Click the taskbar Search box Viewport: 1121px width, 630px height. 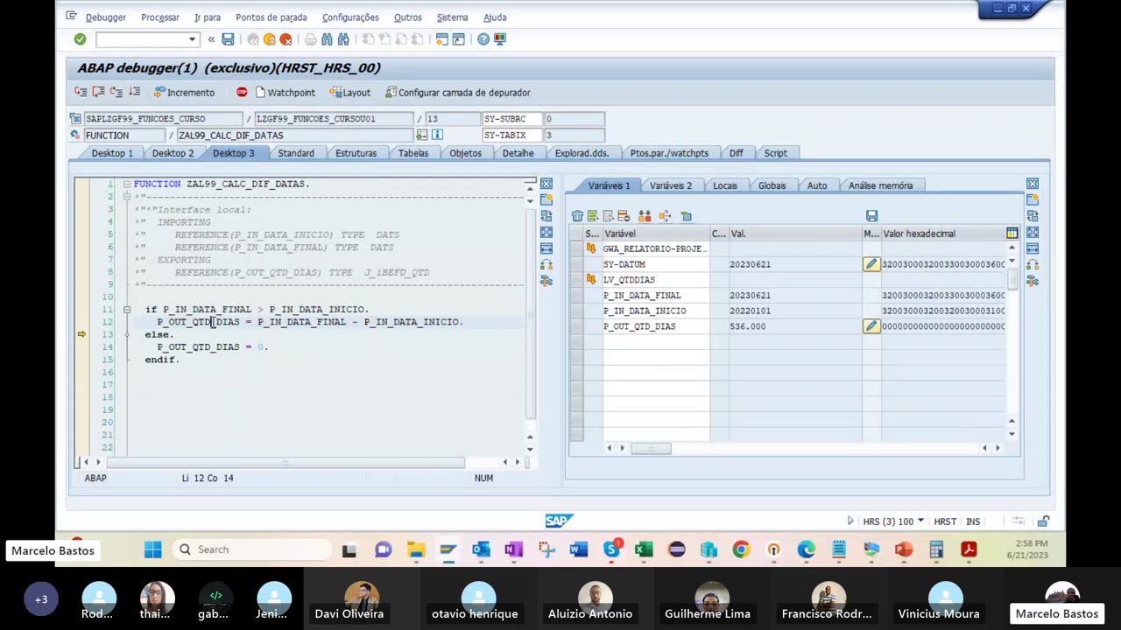click(x=252, y=549)
